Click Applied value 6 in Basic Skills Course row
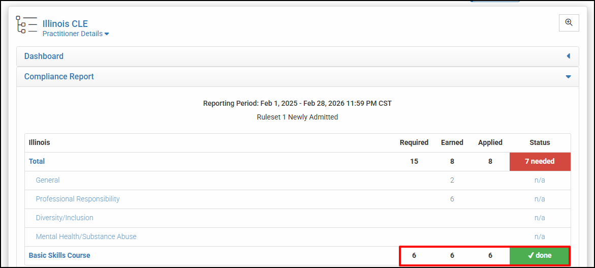 coord(490,256)
